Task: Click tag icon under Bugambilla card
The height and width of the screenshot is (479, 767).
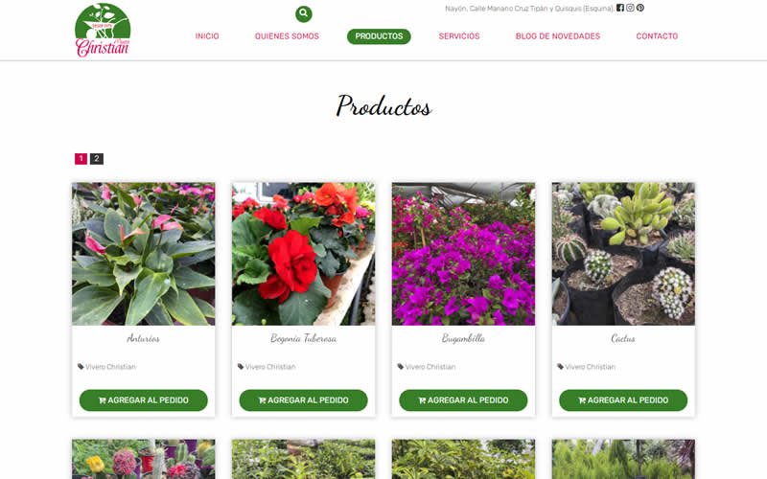Action: click(x=400, y=367)
